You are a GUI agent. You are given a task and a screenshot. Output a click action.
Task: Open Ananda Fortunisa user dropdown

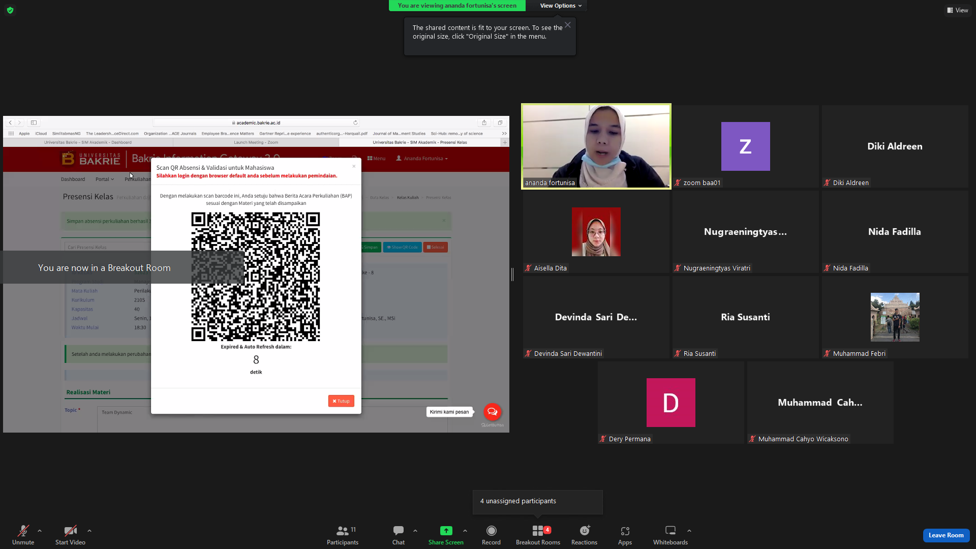pos(422,159)
